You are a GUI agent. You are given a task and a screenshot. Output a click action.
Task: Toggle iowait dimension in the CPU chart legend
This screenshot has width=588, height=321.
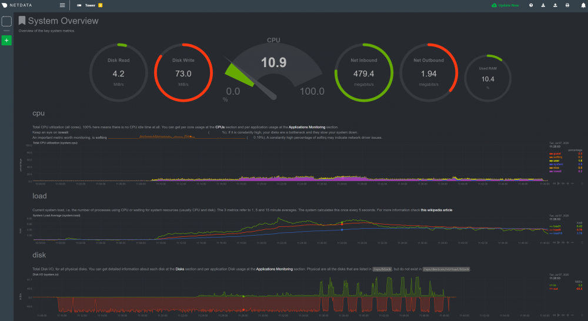tap(556, 171)
